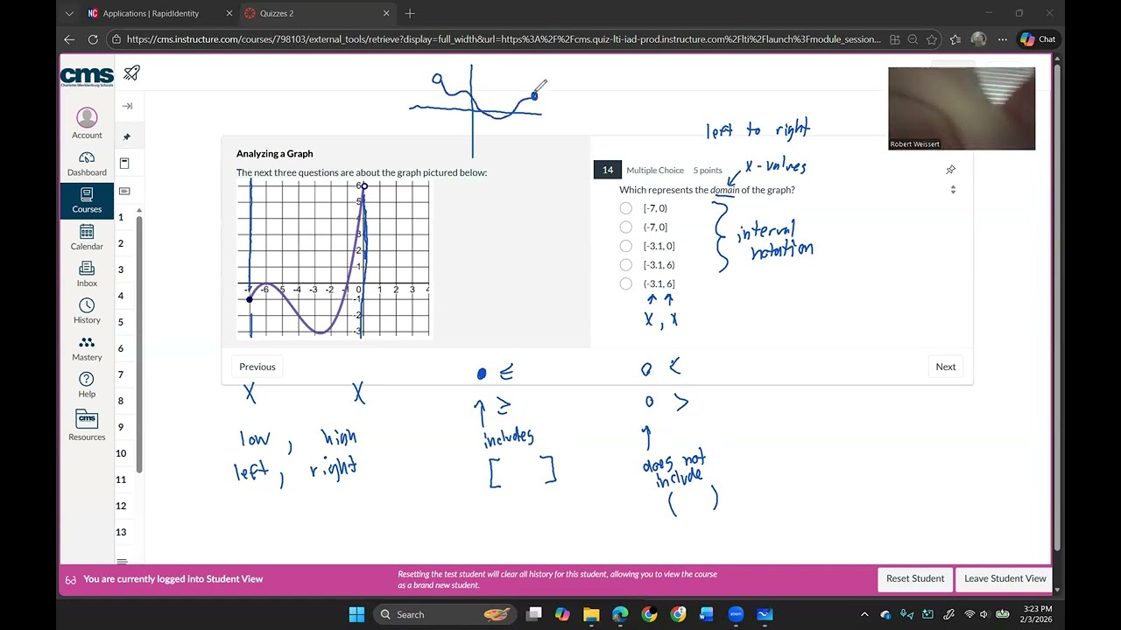
Task: Select answer (-3.1, 6] option
Action: (x=625, y=283)
